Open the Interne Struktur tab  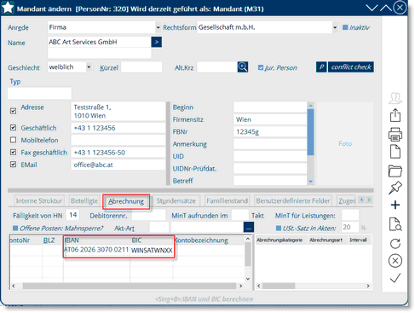[39, 201]
